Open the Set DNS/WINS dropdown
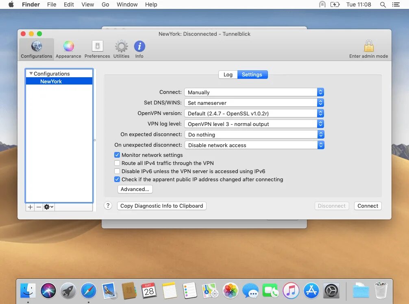The width and height of the screenshot is (409, 304). click(x=254, y=103)
